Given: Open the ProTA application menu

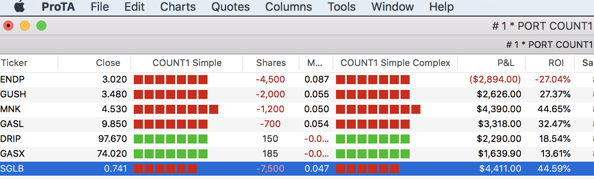Looking at the screenshot, I should tap(58, 7).
